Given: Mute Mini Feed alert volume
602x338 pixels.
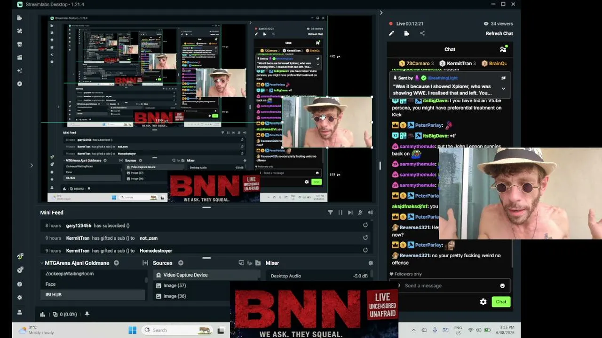Looking at the screenshot, I should pyautogui.click(x=371, y=213).
